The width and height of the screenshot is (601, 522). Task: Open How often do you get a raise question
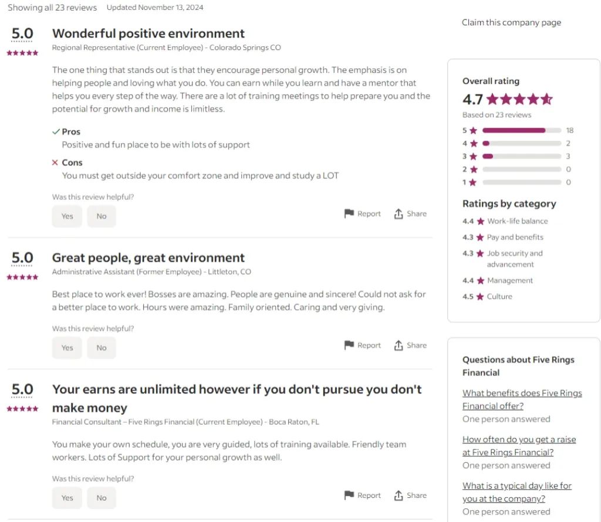(x=519, y=446)
